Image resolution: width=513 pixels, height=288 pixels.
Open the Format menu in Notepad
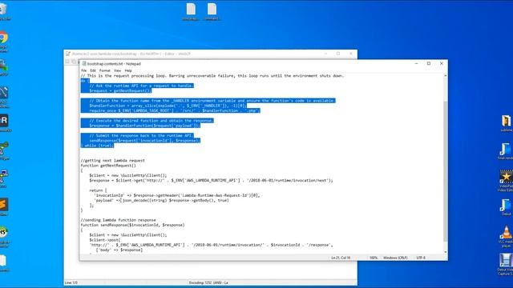pos(105,70)
